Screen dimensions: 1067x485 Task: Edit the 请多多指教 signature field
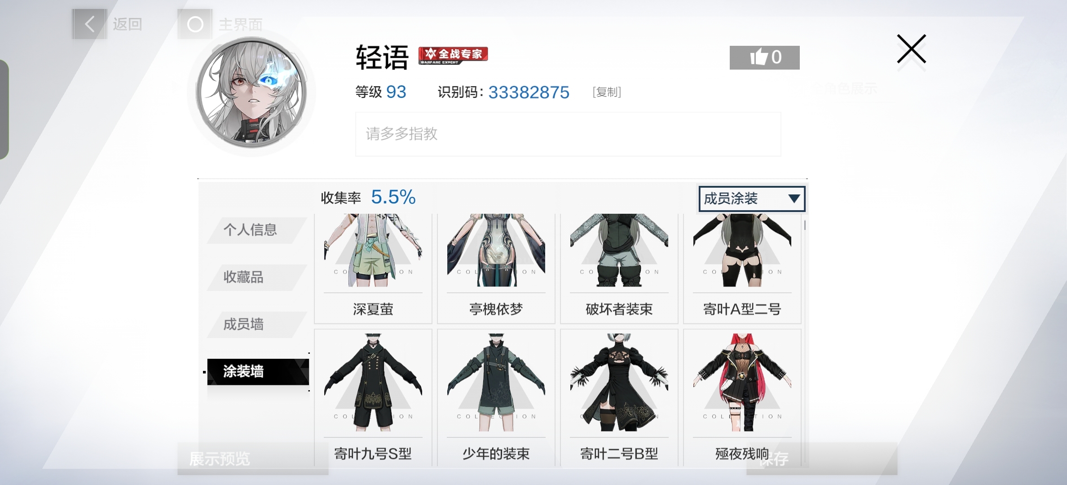point(568,134)
